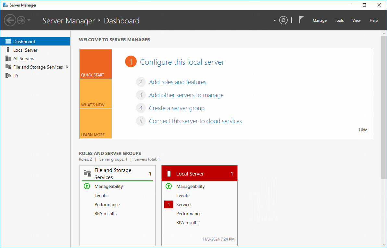The height and width of the screenshot is (248, 387).
Task: Click the scrollbar up arrow
Action: tap(384, 33)
